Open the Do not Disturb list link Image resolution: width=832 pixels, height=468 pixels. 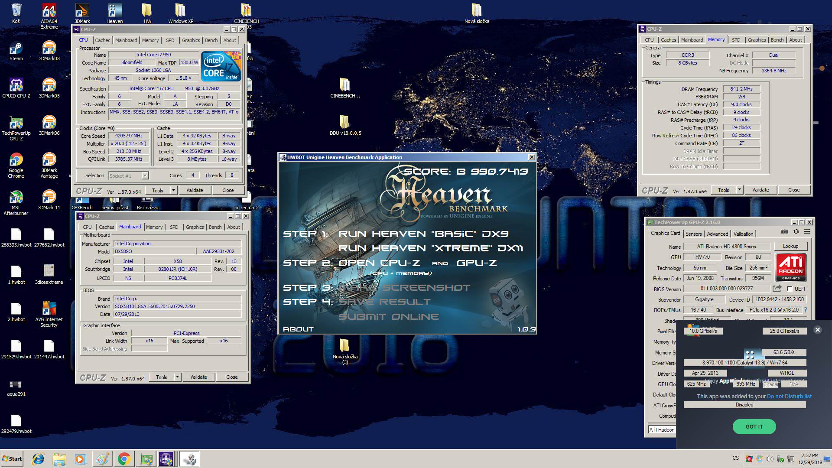tap(789, 396)
